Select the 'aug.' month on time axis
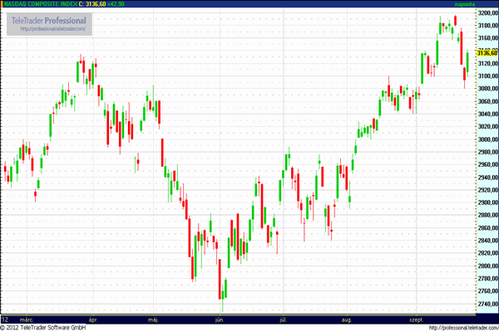 [x=347, y=319]
